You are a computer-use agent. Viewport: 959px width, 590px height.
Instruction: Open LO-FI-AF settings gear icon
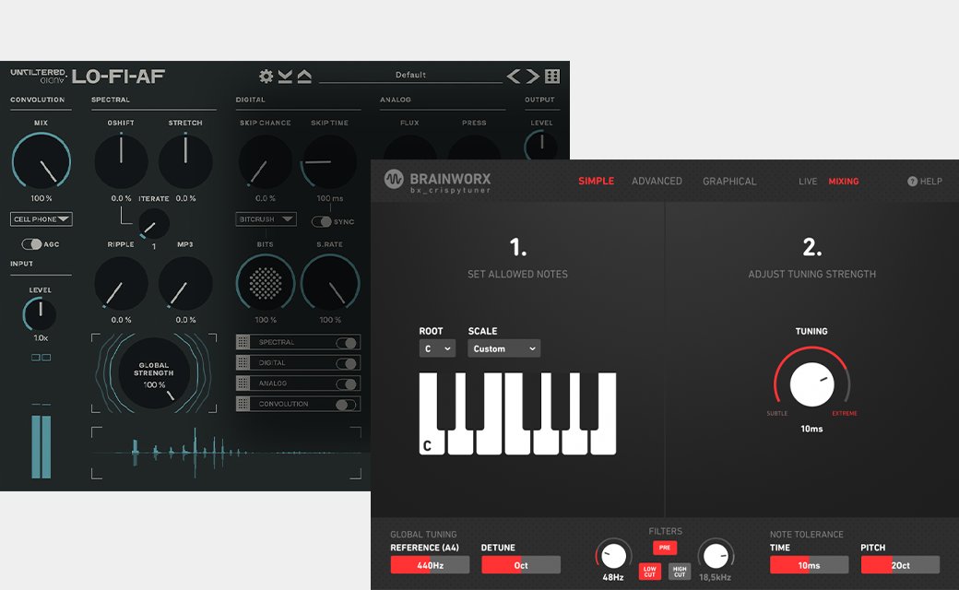click(266, 77)
